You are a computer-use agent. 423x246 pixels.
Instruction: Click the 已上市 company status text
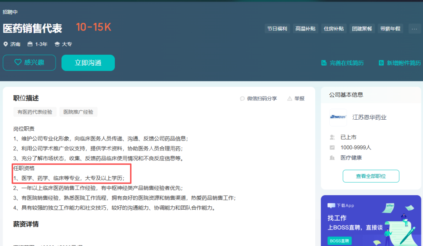(x=349, y=137)
